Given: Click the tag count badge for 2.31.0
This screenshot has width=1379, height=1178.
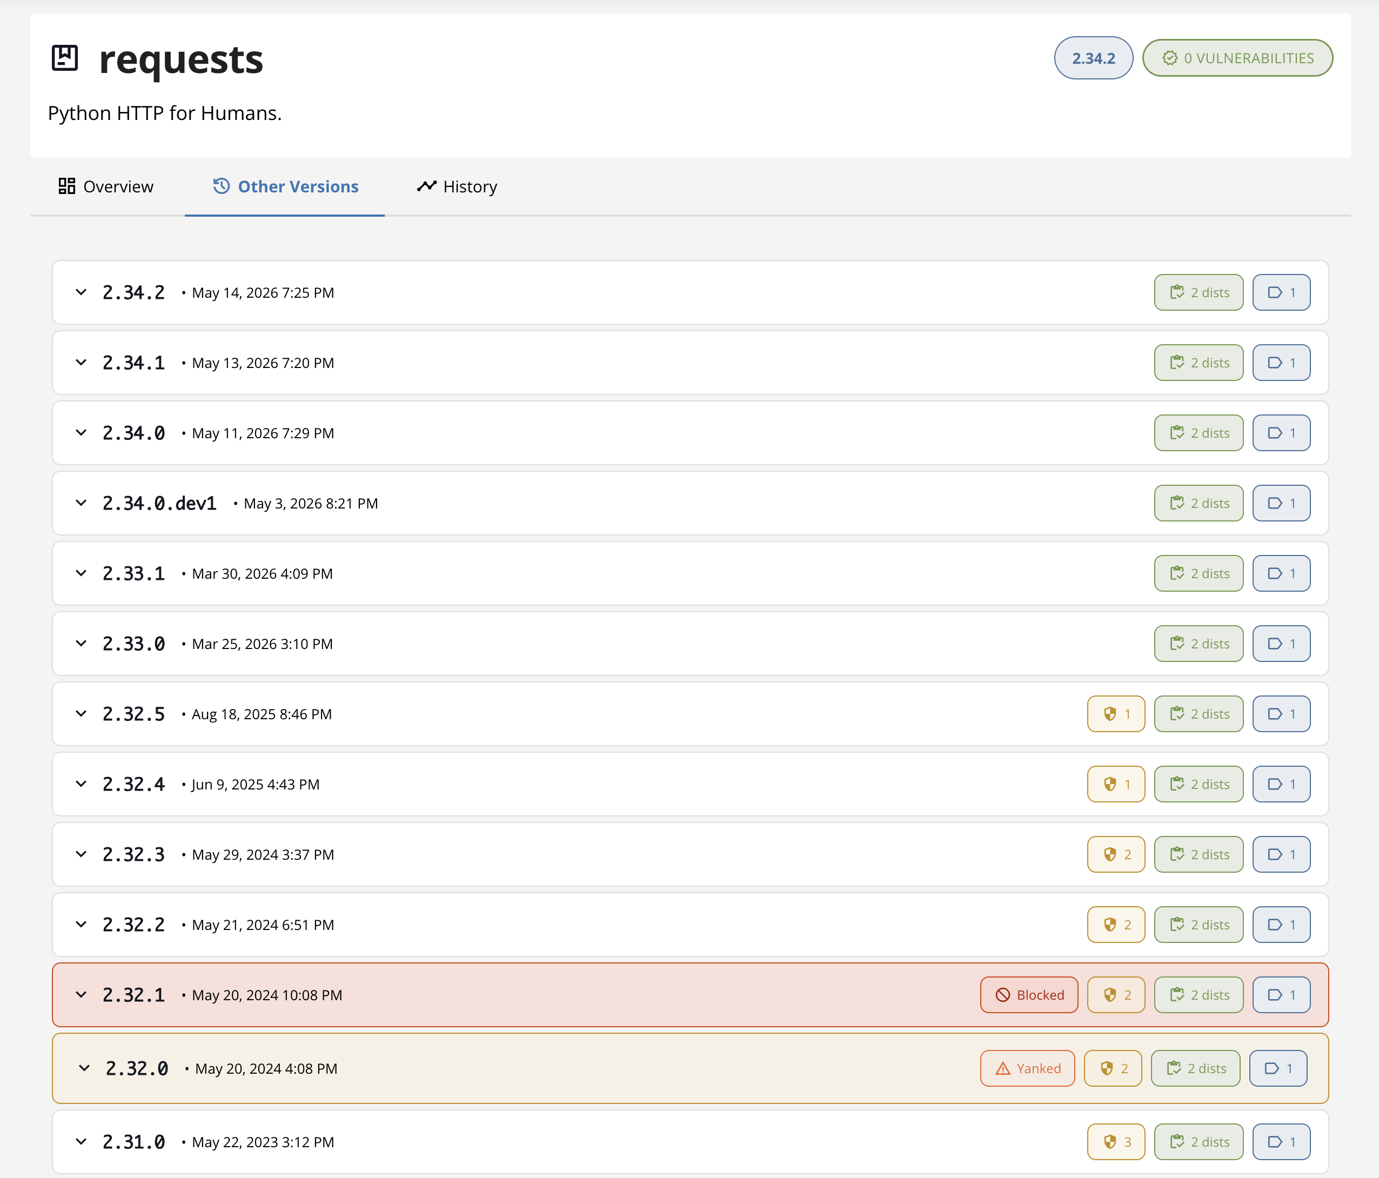Looking at the screenshot, I should point(1281,1141).
